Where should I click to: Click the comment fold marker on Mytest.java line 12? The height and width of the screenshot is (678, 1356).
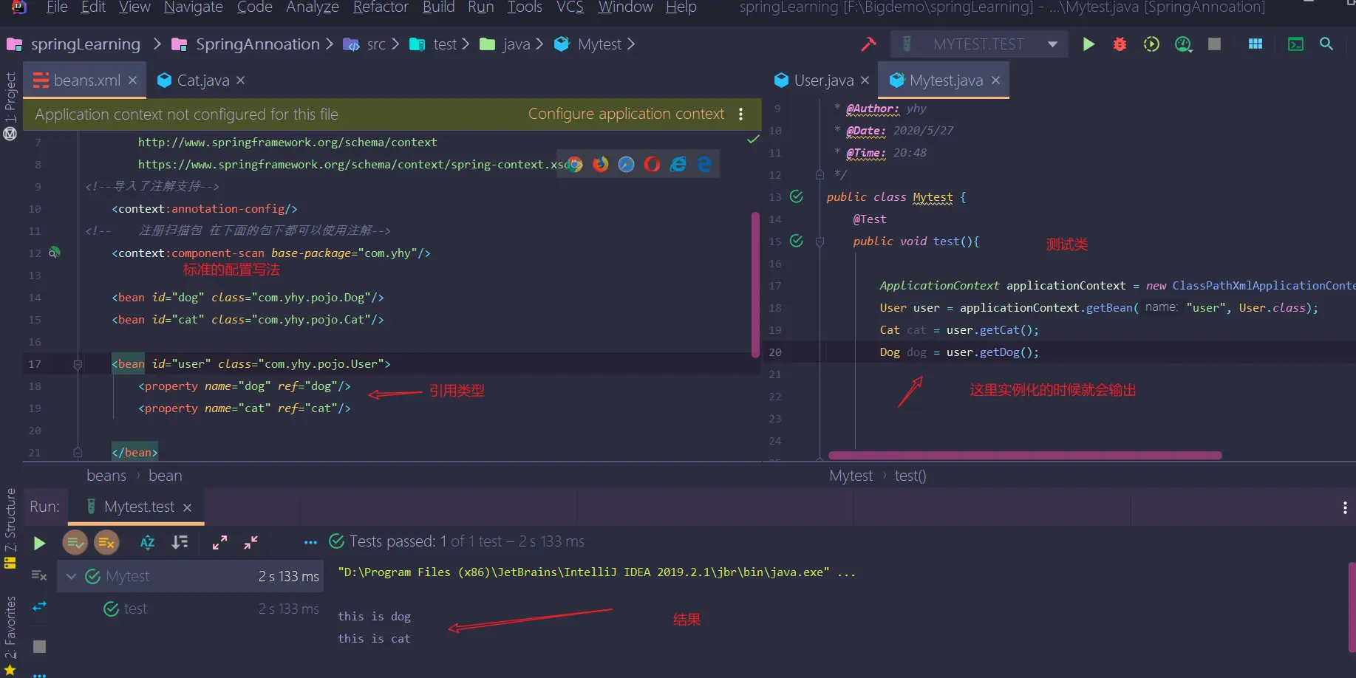tap(820, 174)
